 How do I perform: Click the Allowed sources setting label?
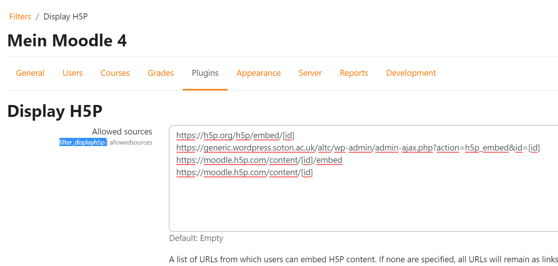pyautogui.click(x=122, y=132)
